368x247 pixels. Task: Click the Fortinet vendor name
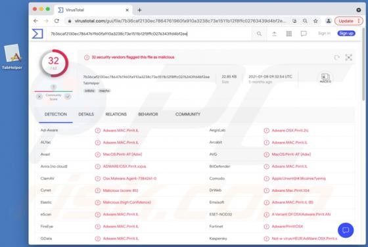[x=216, y=227]
